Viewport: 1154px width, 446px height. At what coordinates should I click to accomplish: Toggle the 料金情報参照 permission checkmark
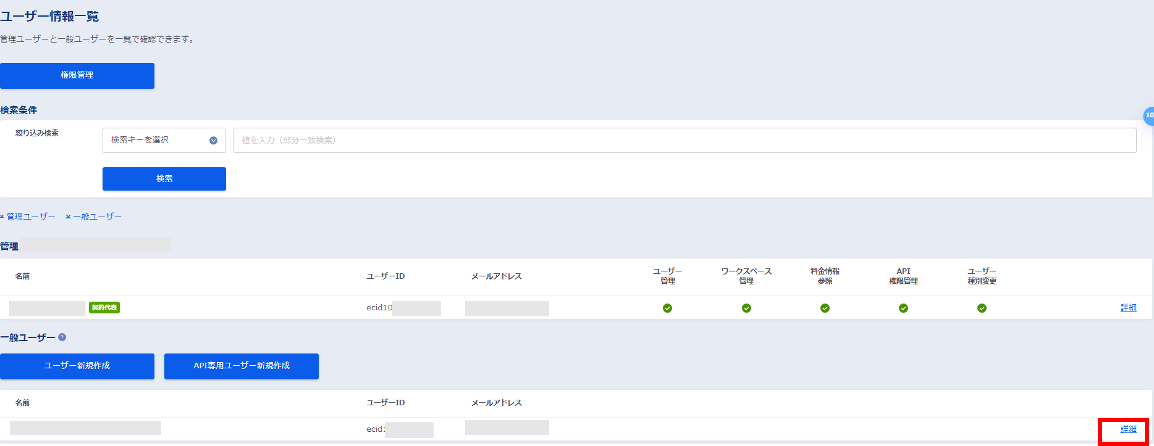[x=825, y=308]
